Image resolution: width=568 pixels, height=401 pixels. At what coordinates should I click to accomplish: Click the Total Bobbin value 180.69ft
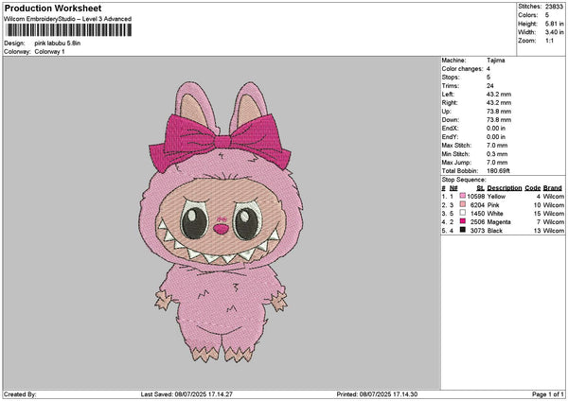click(504, 170)
